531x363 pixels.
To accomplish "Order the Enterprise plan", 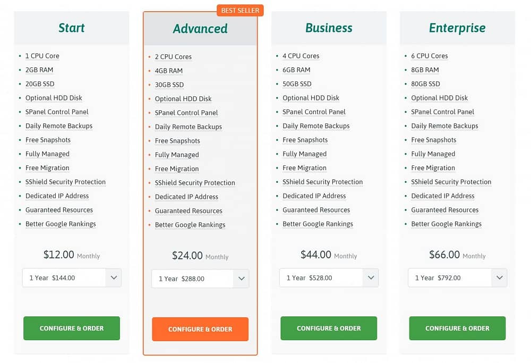I will (x=457, y=328).
